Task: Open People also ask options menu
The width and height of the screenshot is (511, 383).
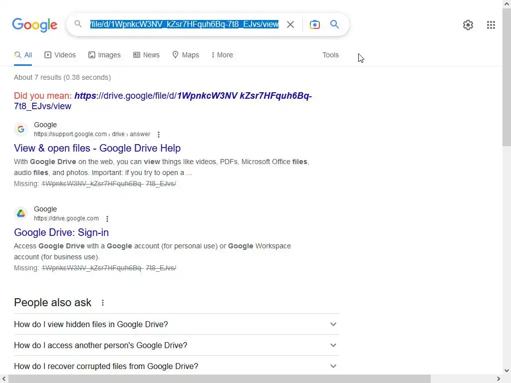Action: click(x=103, y=303)
